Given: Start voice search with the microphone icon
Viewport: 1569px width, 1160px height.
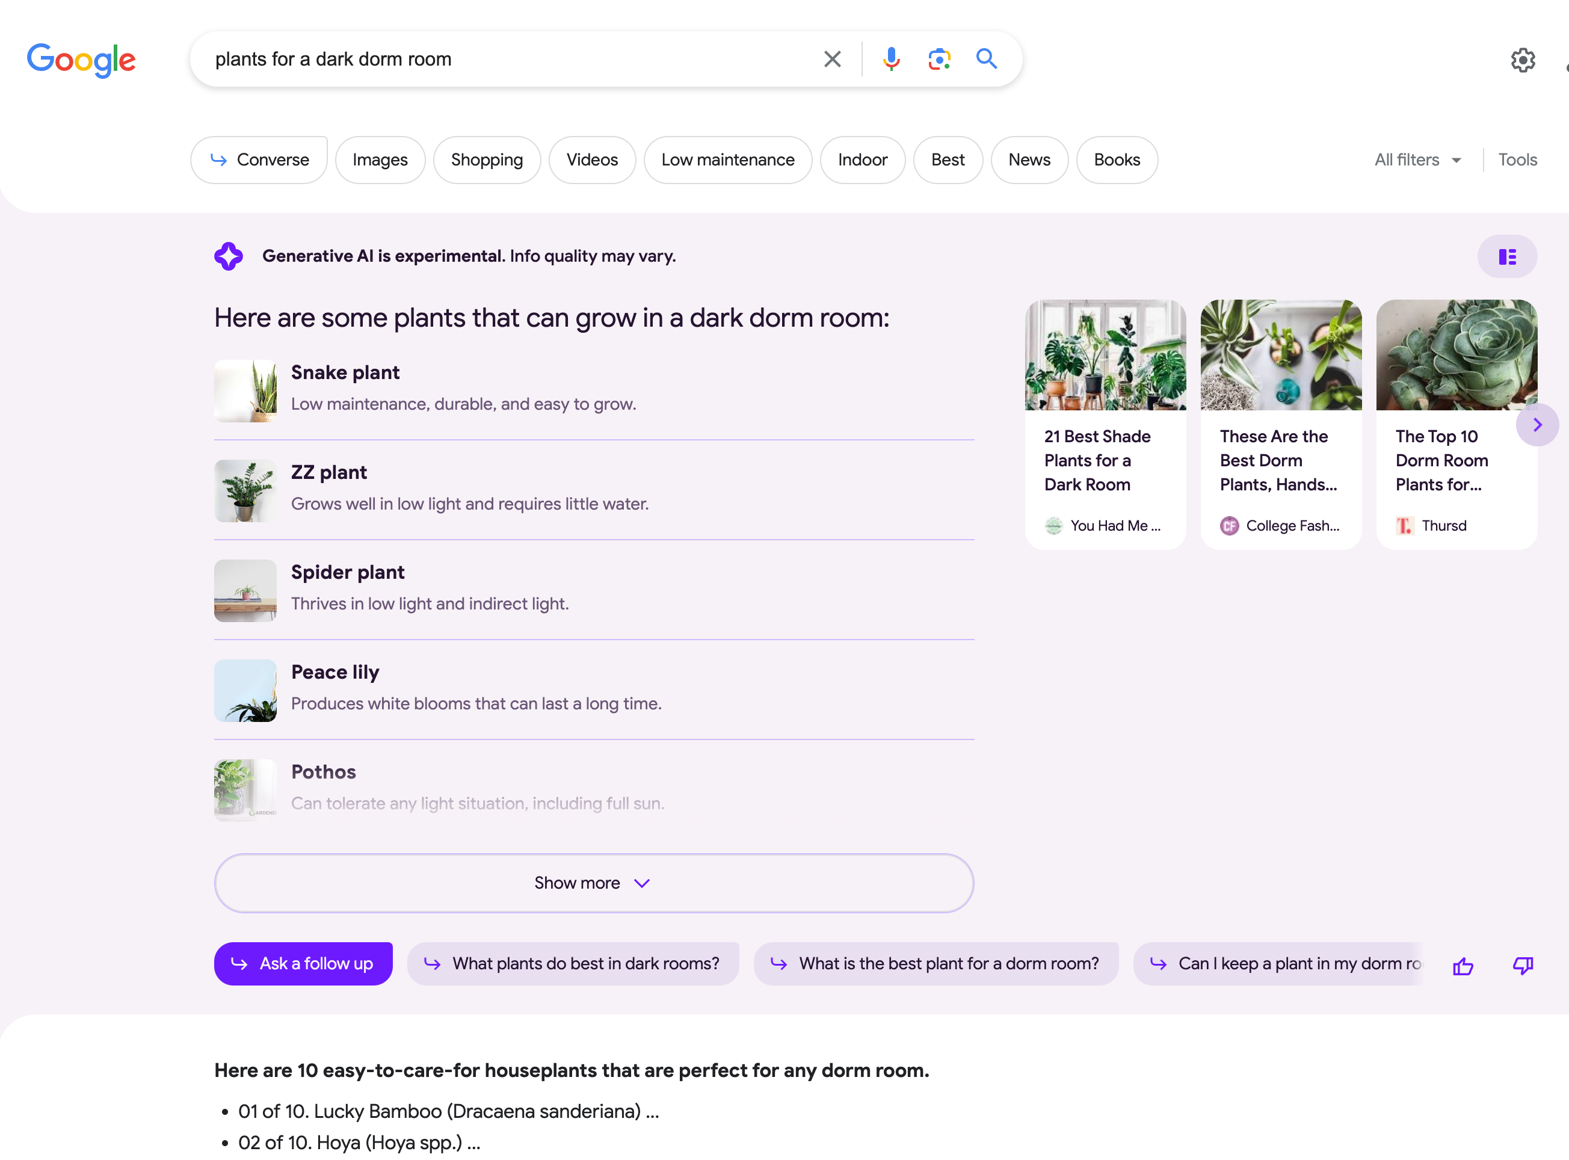Looking at the screenshot, I should coord(891,59).
